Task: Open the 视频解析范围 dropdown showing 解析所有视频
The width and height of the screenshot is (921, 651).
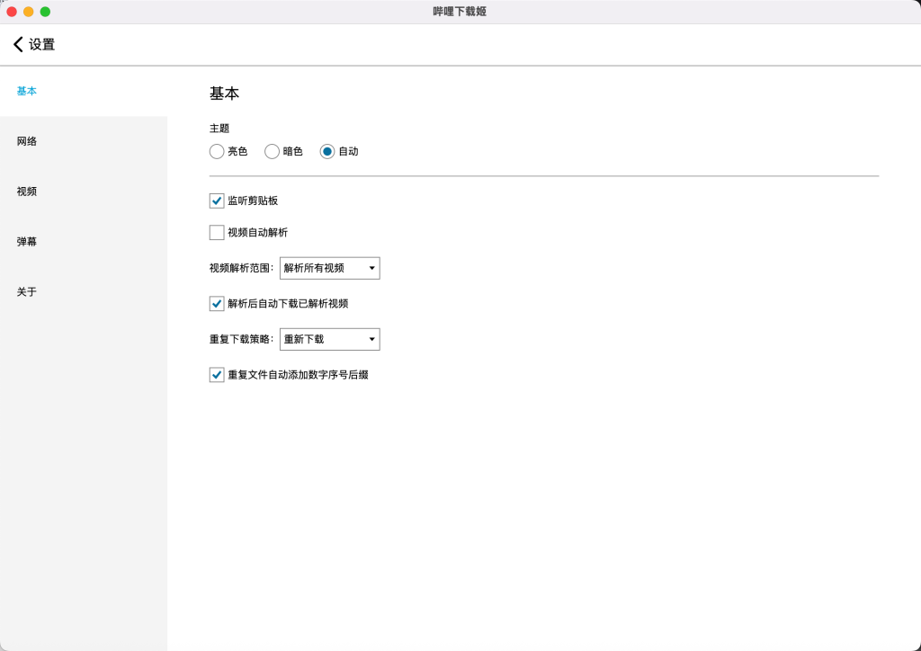Action: tap(329, 268)
